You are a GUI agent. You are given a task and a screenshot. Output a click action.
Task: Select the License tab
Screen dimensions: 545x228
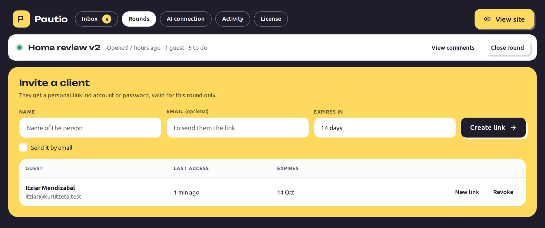tap(271, 19)
